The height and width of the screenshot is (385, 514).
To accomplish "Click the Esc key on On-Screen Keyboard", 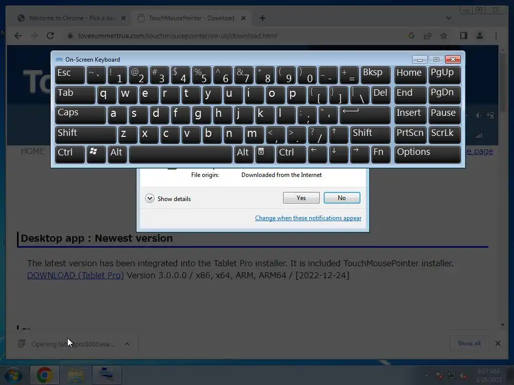I will point(70,75).
